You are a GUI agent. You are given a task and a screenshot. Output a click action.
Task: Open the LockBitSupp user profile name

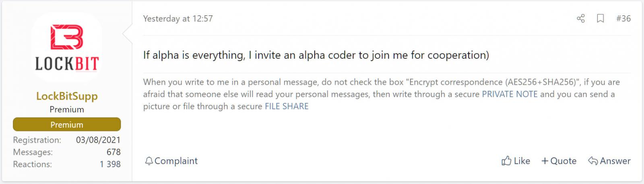coord(67,96)
